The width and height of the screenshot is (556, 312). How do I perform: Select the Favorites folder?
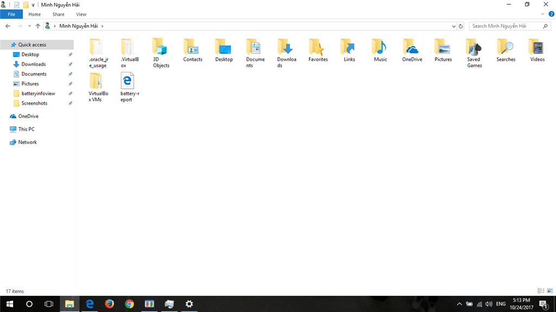click(x=318, y=50)
